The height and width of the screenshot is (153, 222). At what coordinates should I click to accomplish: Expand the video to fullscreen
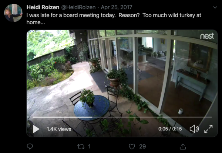coord(208,129)
